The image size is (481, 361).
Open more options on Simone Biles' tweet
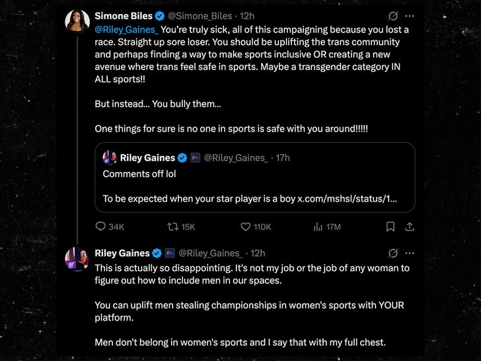coord(410,16)
